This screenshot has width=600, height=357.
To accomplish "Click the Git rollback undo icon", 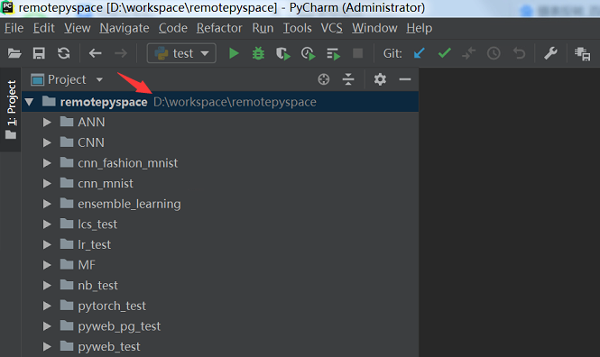I will pyautogui.click(x=520, y=53).
